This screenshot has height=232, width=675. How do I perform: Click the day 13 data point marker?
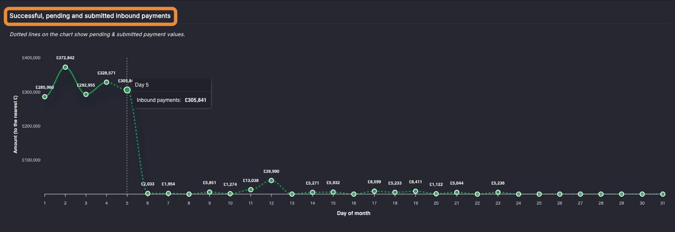[292, 194]
